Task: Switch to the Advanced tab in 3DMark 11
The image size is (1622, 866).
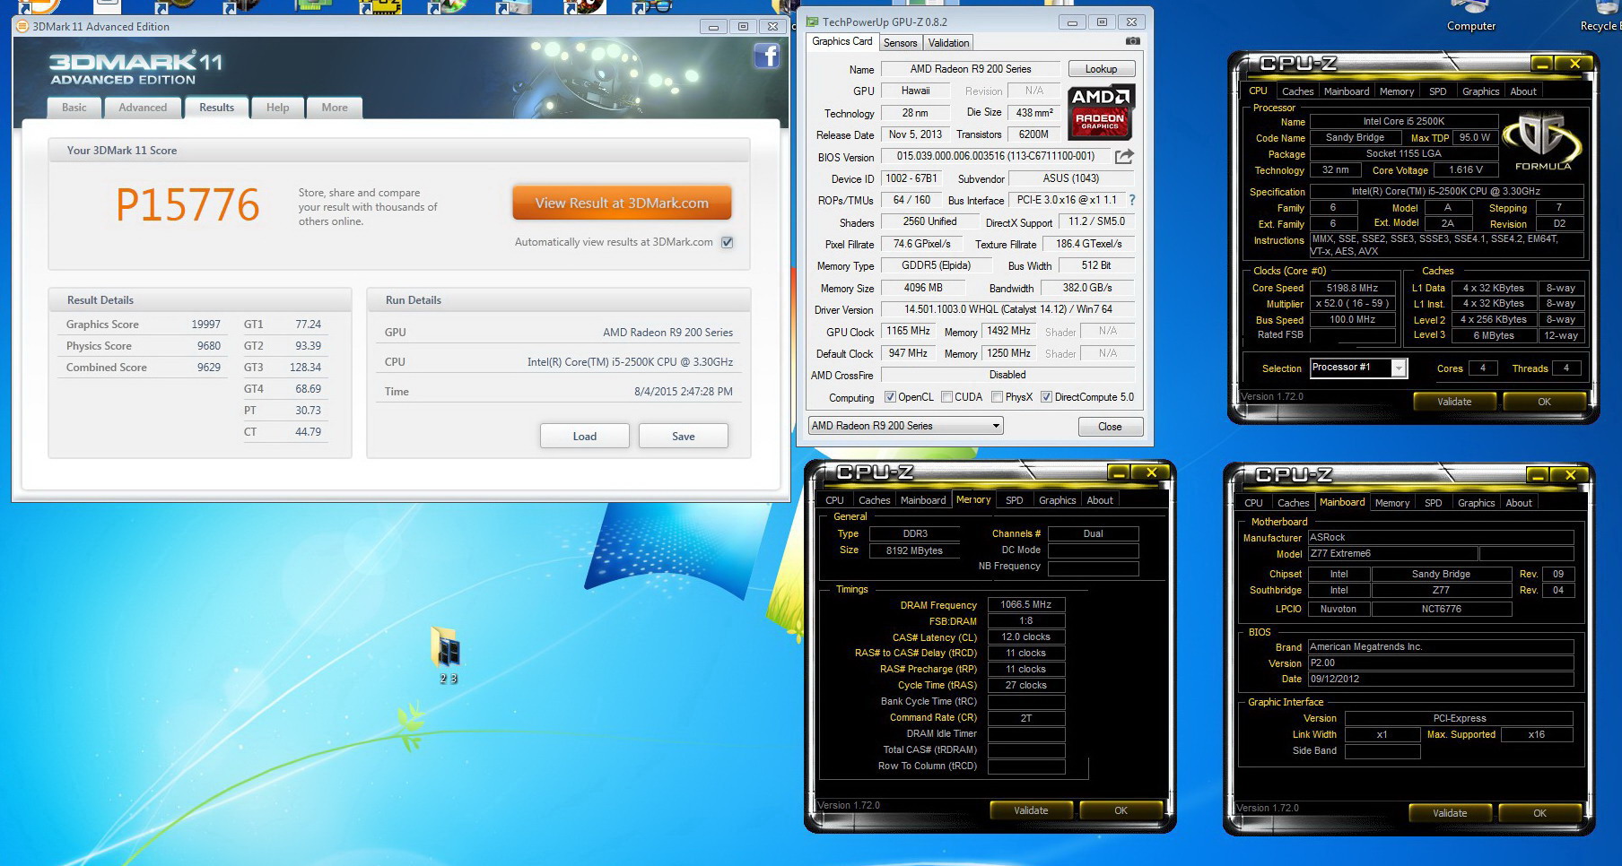Action: [143, 108]
